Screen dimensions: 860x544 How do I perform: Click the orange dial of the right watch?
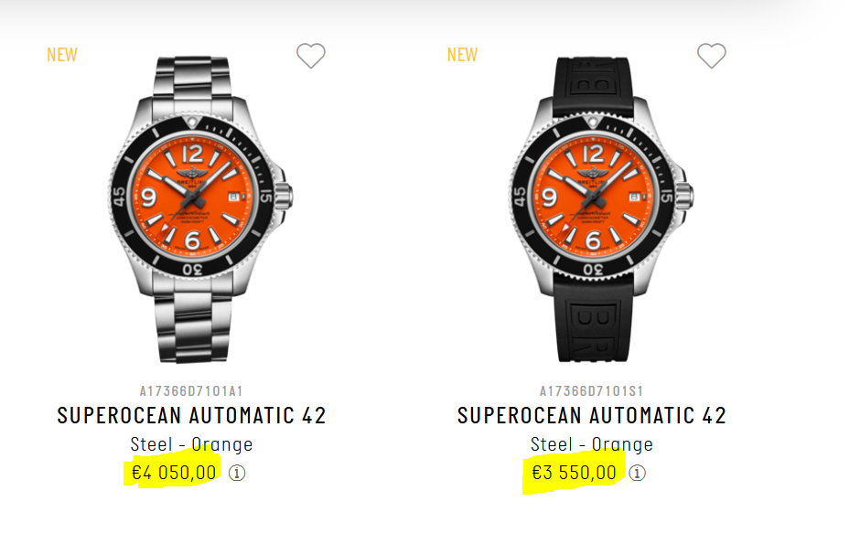click(593, 197)
